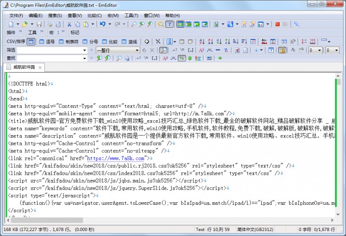Click the Open file folder icon
Image resolution: width=346 pixels, height=236 pixels.
(25, 24)
